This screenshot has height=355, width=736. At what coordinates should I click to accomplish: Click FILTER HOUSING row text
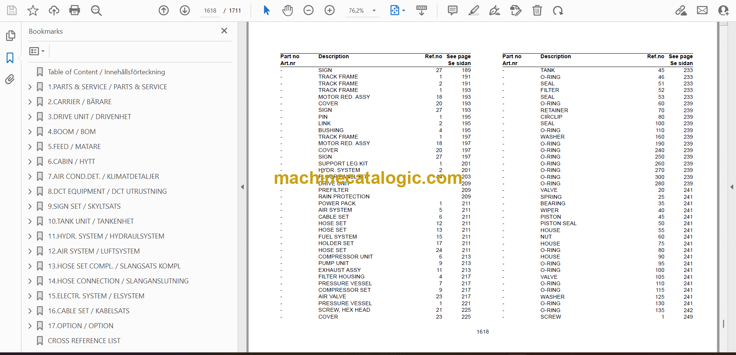click(x=341, y=276)
